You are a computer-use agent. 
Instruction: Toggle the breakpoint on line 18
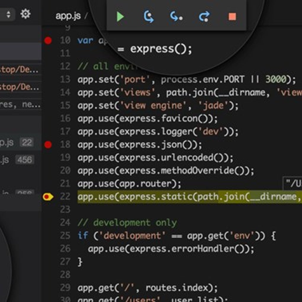48,145
